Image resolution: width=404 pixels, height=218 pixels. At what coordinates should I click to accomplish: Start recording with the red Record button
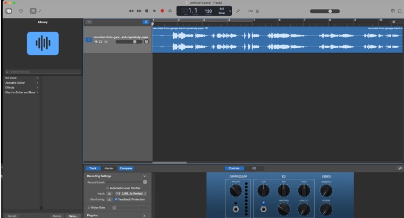(162, 11)
